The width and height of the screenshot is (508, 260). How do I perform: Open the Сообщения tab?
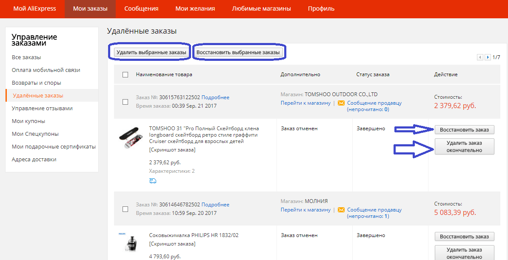pyautogui.click(x=141, y=9)
